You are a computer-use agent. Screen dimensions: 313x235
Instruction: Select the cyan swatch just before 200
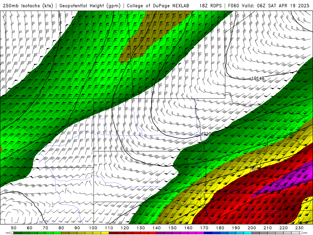tap(248, 233)
